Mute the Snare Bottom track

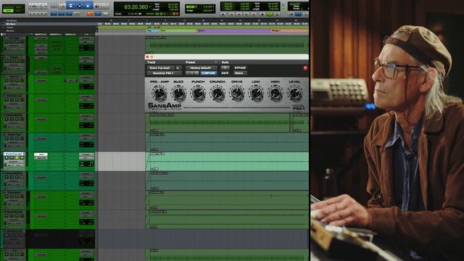(x=22, y=177)
